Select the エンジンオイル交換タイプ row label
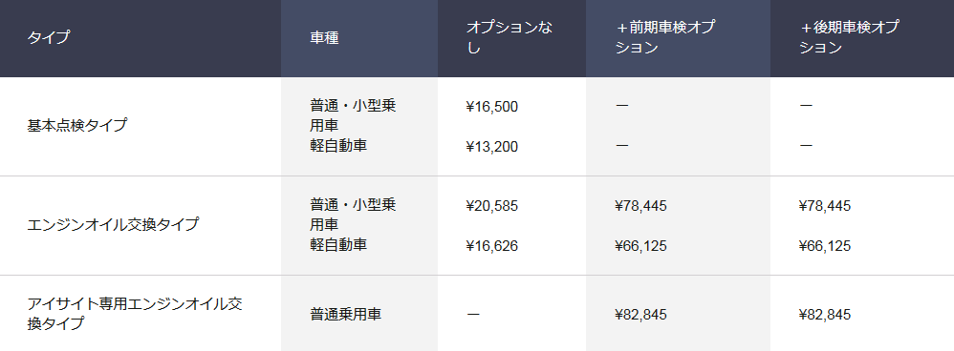Viewport: 954px width, 351px height. point(113,225)
